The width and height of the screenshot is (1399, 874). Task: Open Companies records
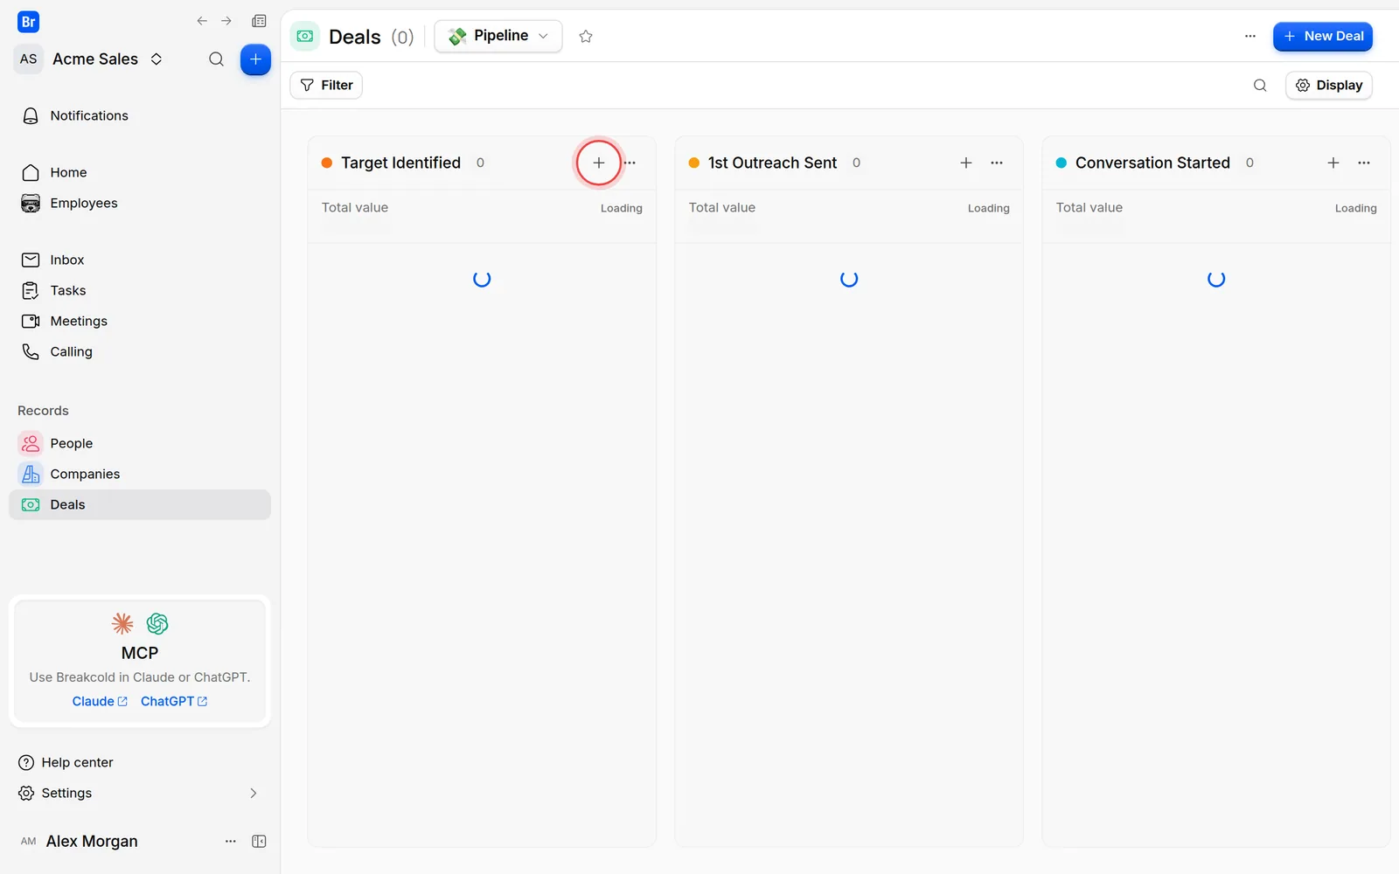pyautogui.click(x=140, y=474)
